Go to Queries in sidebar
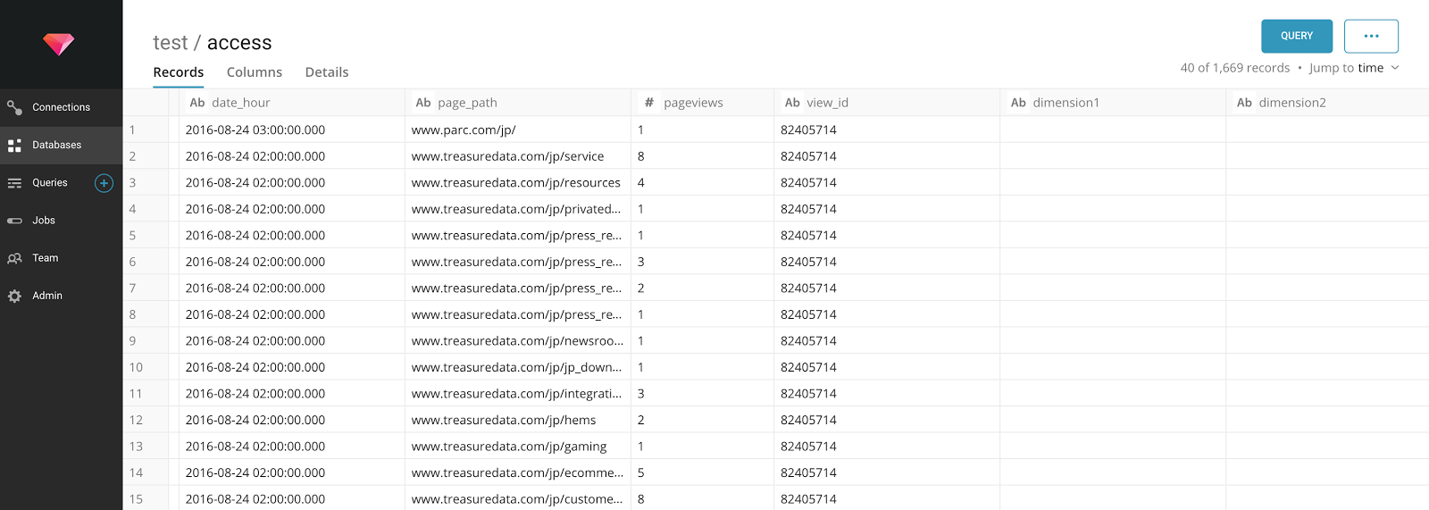Image resolution: width=1429 pixels, height=510 pixels. [50, 183]
